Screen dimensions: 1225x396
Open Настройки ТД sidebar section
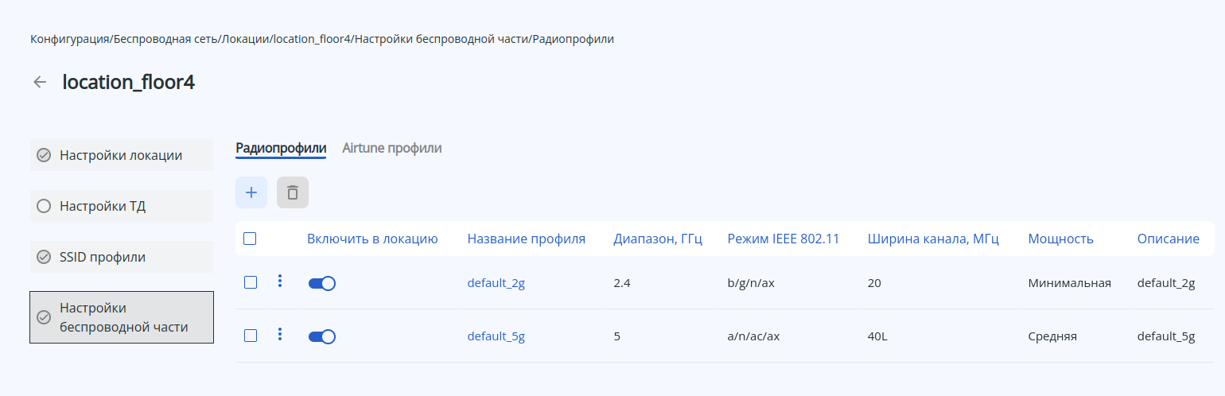(121, 206)
